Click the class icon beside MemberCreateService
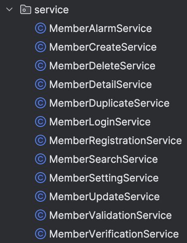Screen dimensions: 187x243 [41, 47]
